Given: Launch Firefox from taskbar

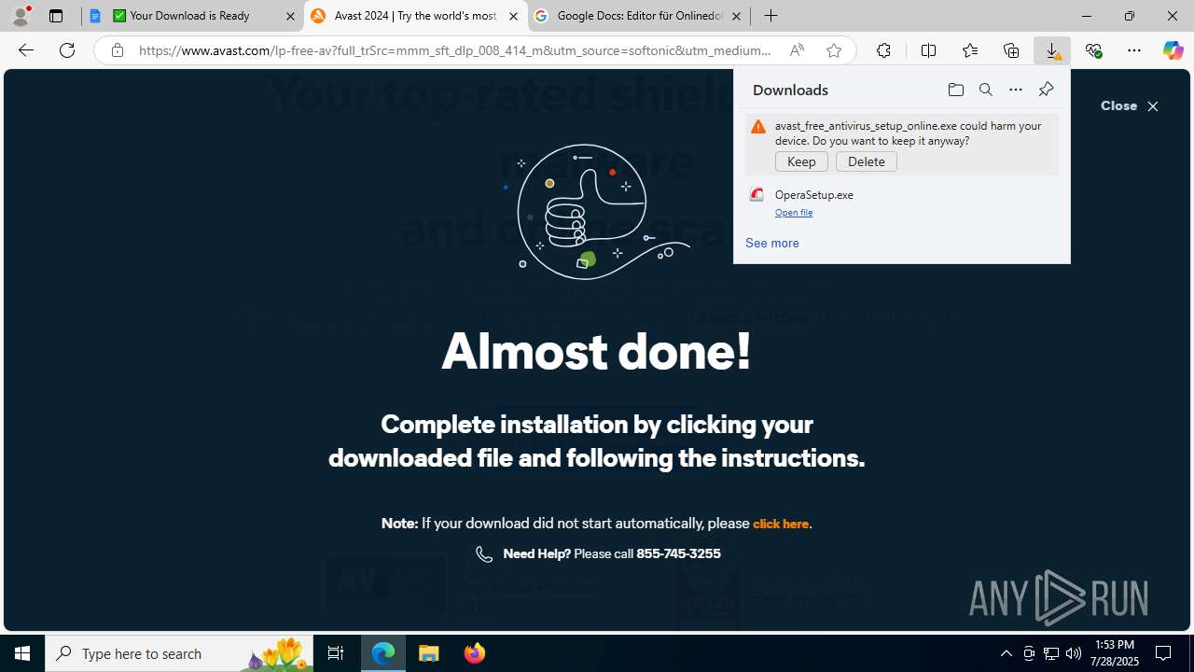Looking at the screenshot, I should [475, 653].
